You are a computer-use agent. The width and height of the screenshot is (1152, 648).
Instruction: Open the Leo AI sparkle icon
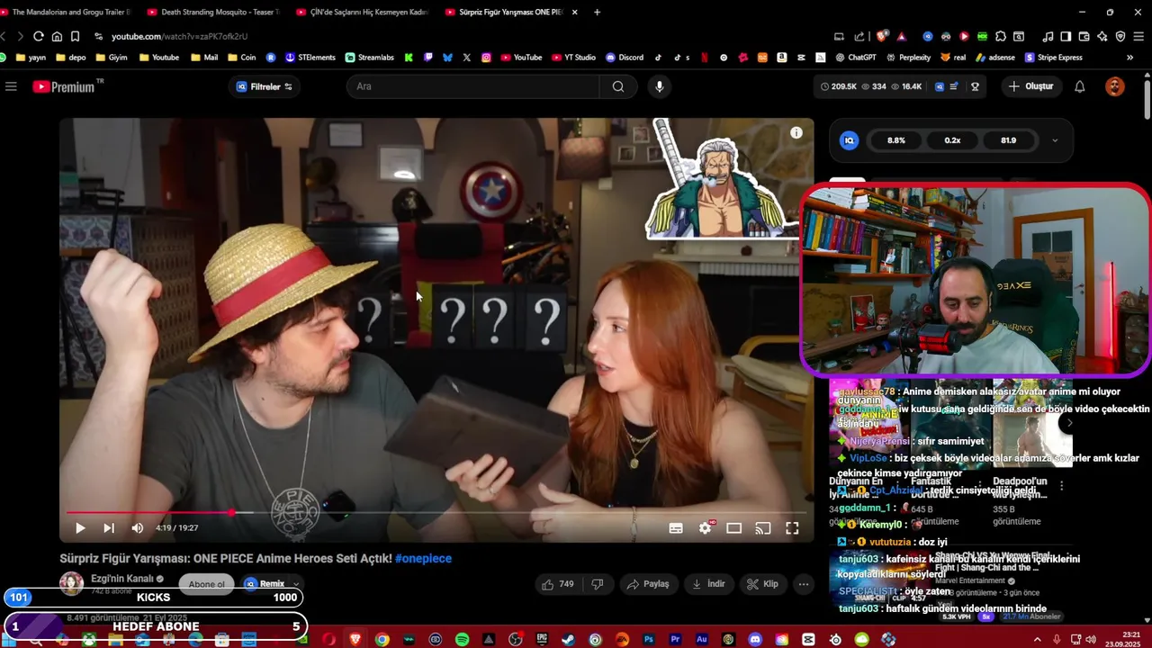click(x=1102, y=36)
